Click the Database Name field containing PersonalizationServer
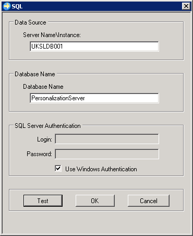The width and height of the screenshot is (193, 236). tap(94, 98)
